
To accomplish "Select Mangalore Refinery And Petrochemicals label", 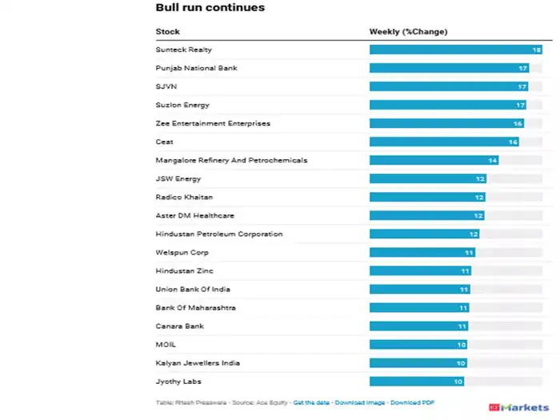I will (231, 160).
